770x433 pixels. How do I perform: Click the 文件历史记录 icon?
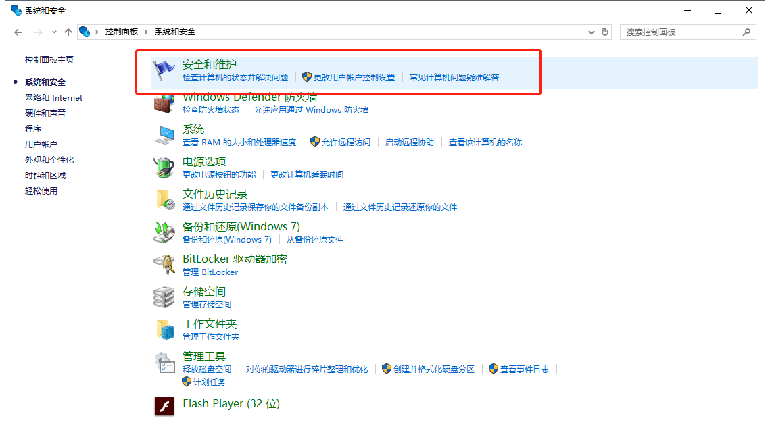164,201
